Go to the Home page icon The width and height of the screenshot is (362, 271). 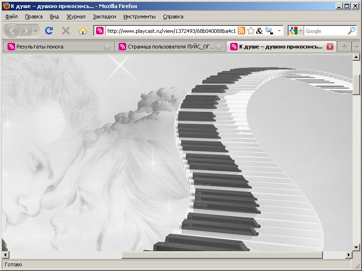click(82, 31)
